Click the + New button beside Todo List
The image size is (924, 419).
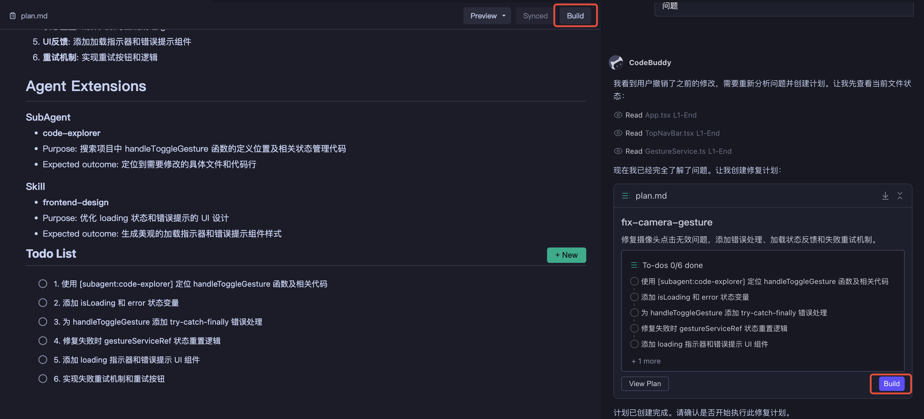566,255
